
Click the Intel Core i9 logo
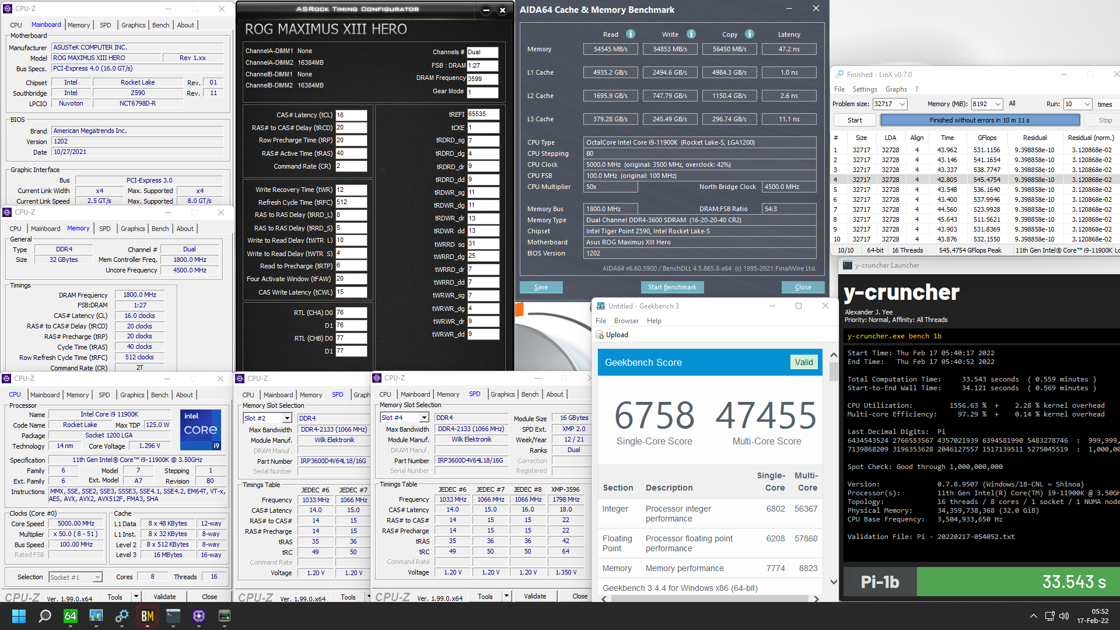200,429
